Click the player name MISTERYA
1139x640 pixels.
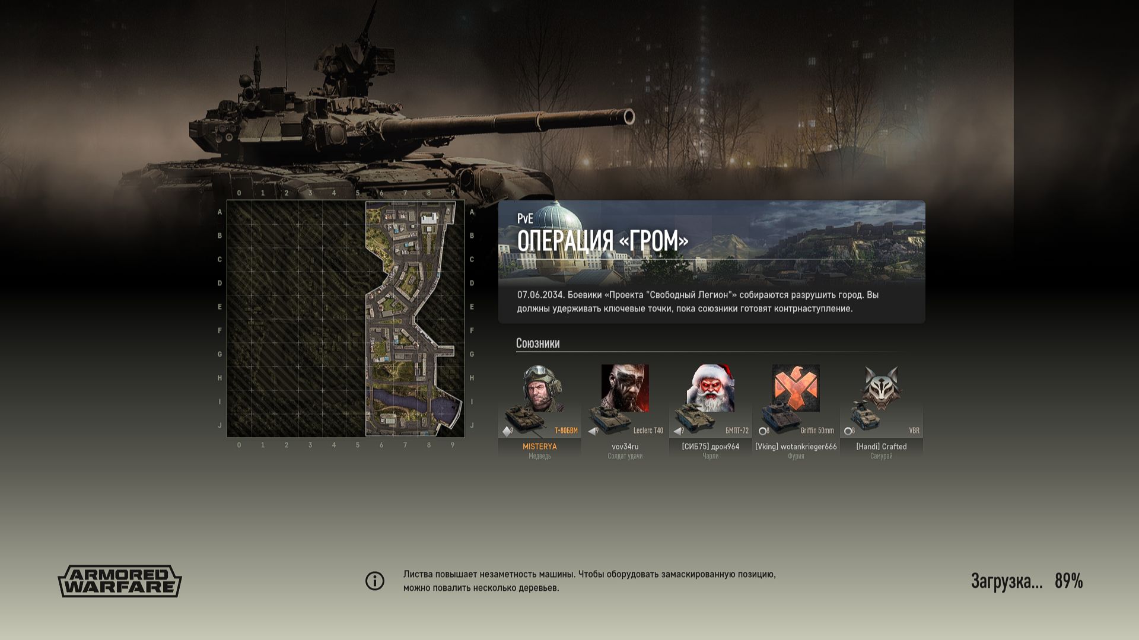540,447
